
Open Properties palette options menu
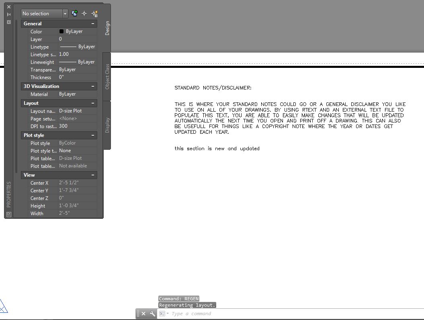[x=9, y=22]
